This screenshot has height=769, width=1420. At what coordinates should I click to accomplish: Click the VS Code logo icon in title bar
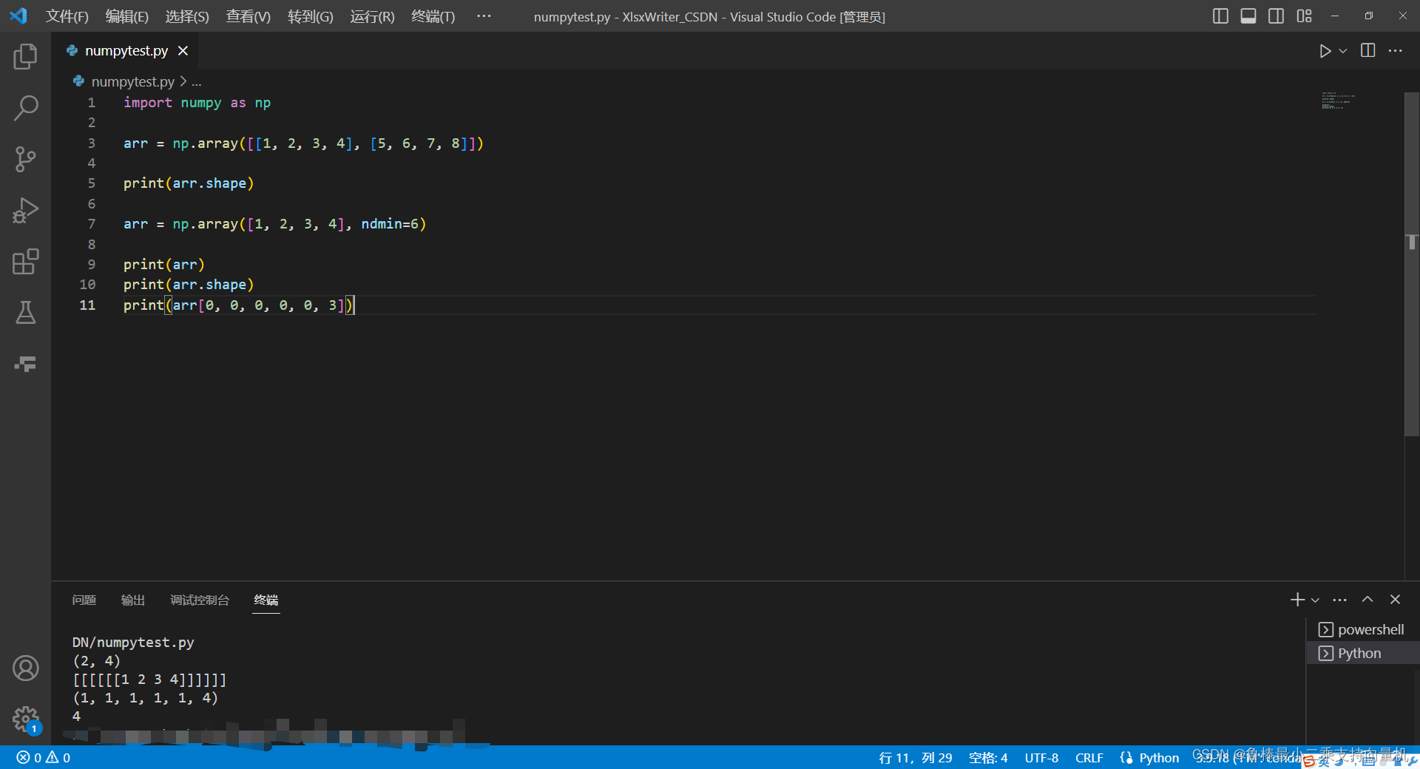18,16
